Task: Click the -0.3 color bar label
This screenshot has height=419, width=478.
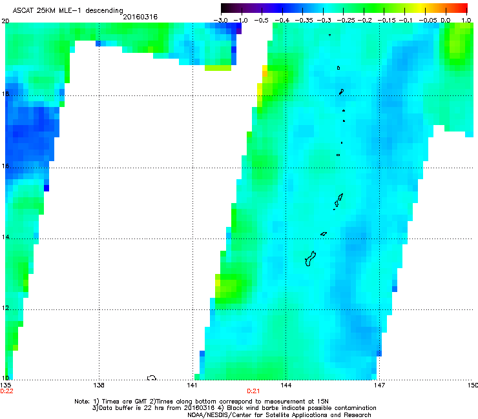Action: (324, 21)
